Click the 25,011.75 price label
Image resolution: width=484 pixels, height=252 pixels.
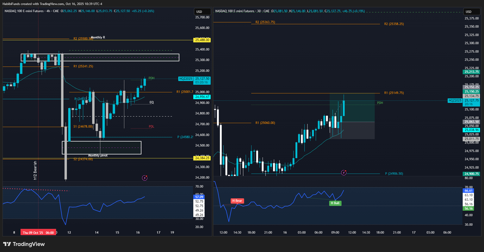click(471, 139)
